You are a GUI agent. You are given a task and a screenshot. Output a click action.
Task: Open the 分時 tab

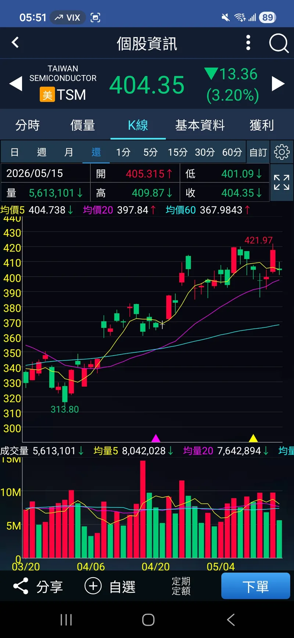coord(28,125)
